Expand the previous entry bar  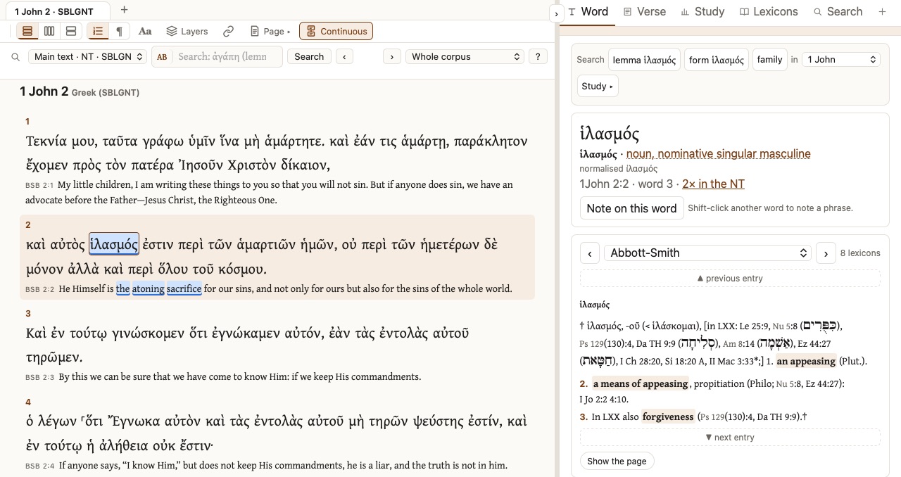(730, 279)
